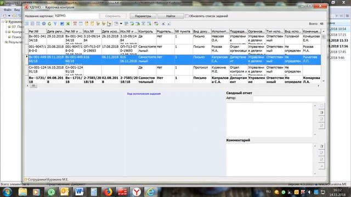Image resolution: width=351 pixels, height=197 pixels.
Task: Launch Mail.ru Agent from taskbar
Action: tap(51, 192)
